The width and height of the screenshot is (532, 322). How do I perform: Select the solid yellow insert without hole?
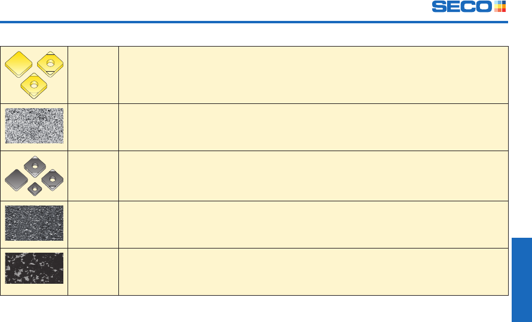(19, 64)
